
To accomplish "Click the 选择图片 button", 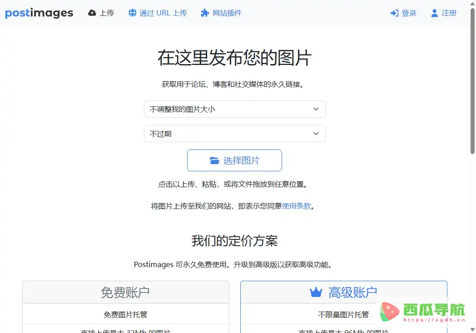I will [x=234, y=160].
